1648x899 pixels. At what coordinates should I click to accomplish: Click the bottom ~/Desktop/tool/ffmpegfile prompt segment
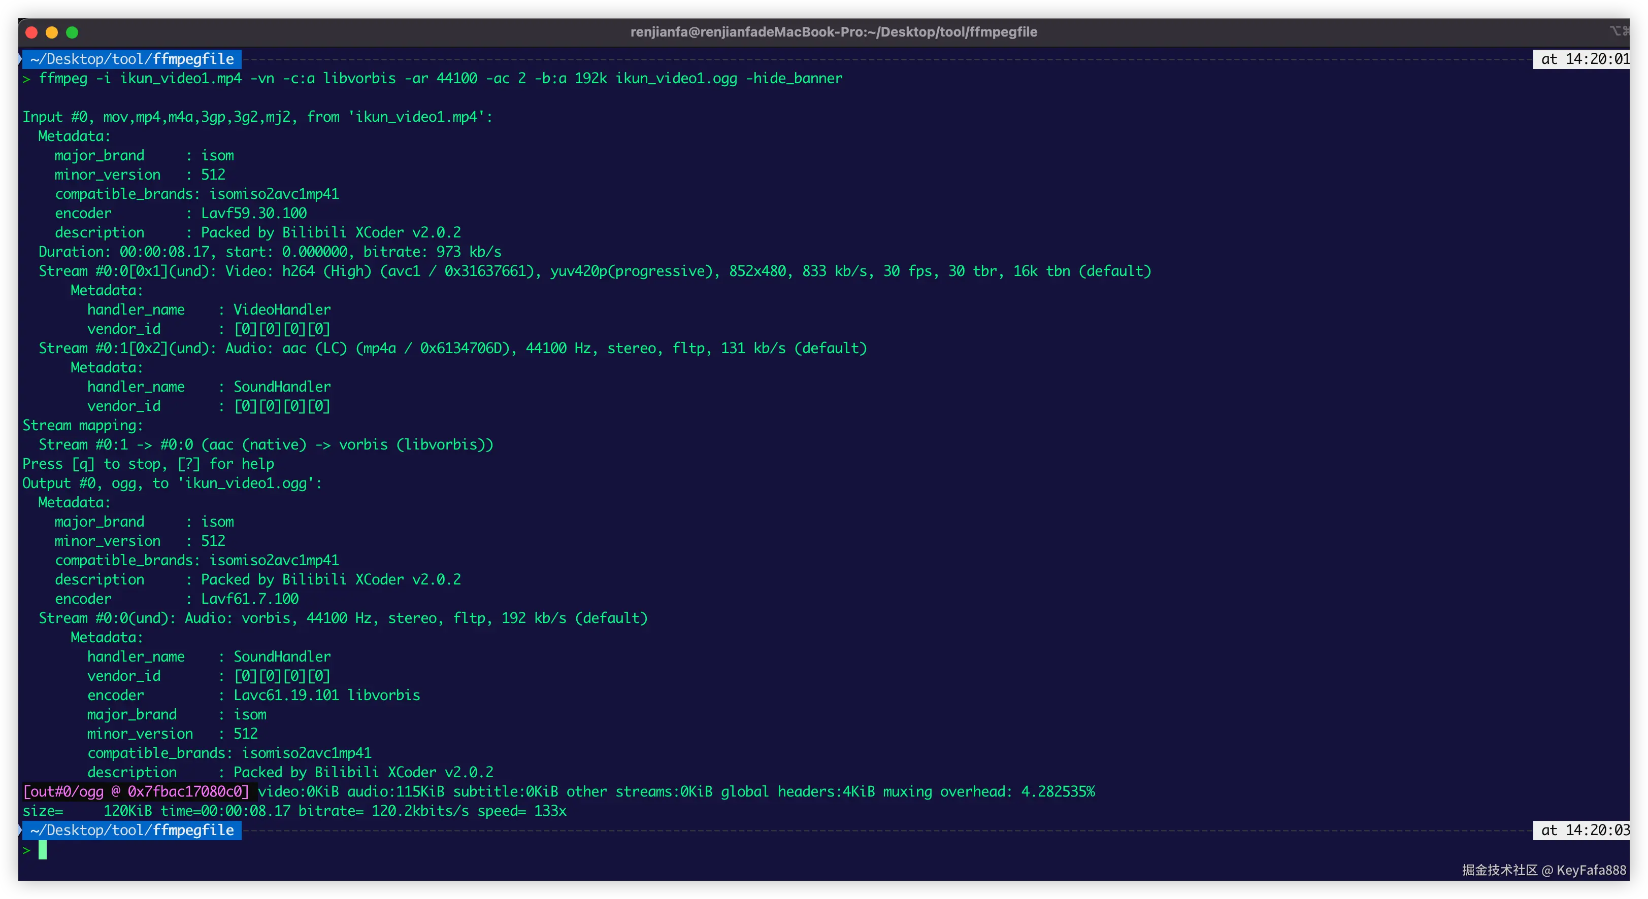click(x=132, y=830)
